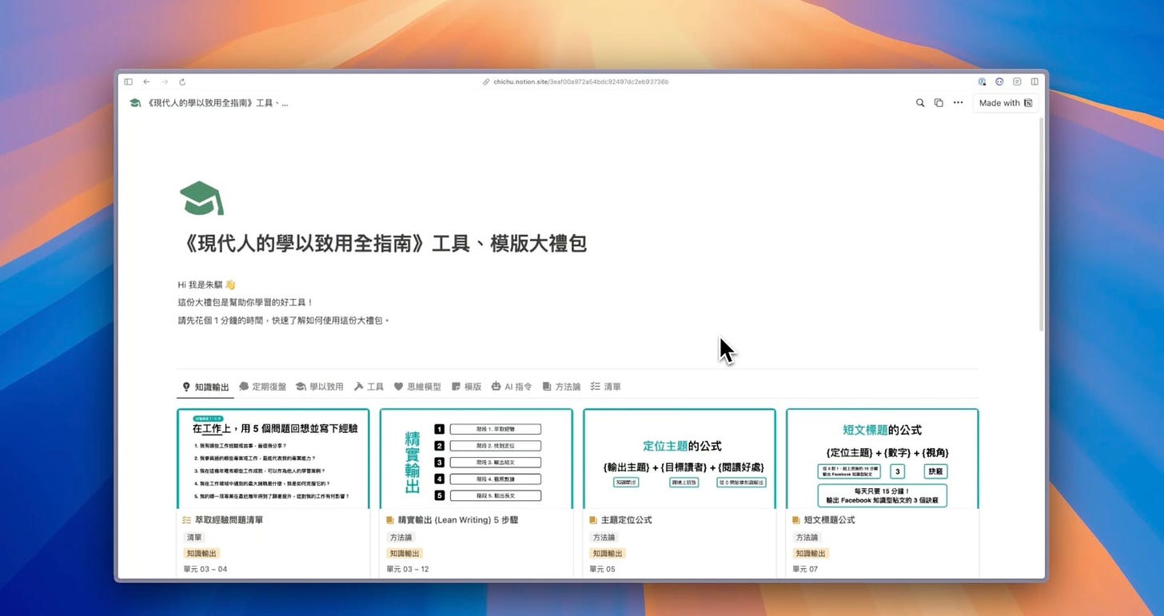Click the face-shaped extension icon in browser toolbar
Image resolution: width=1164 pixels, height=616 pixels.
(999, 81)
